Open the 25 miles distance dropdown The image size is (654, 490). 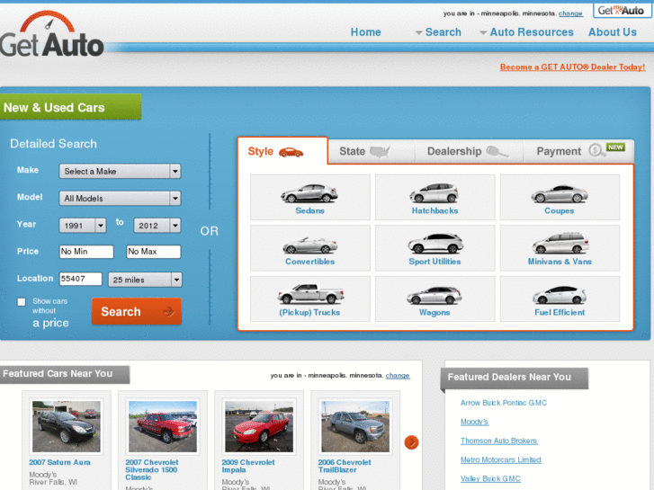(145, 280)
